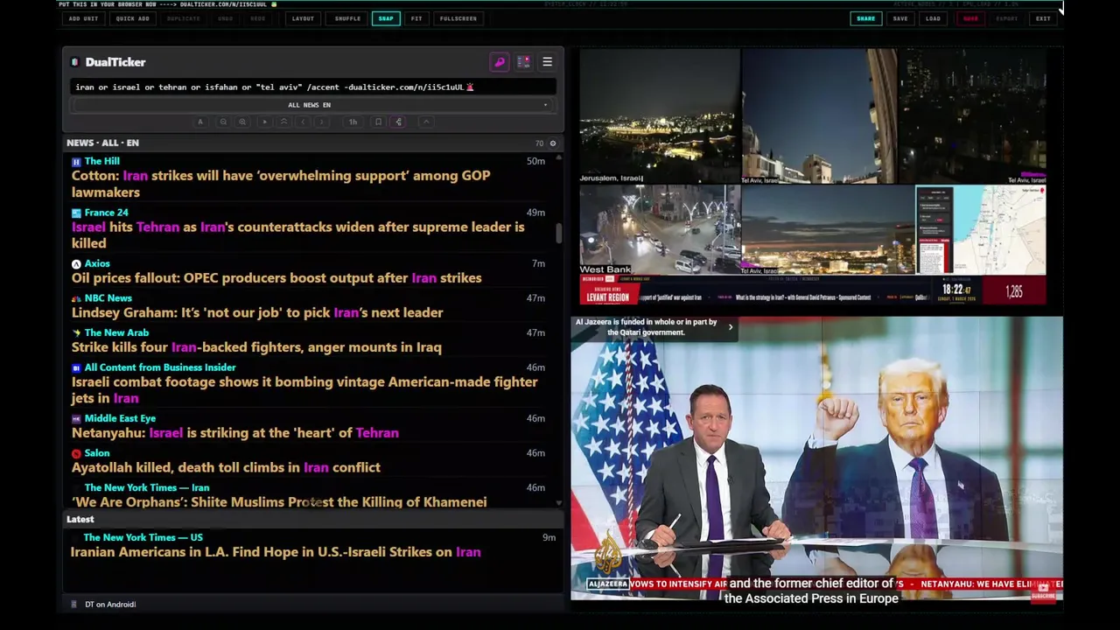Click the previous arrow icon in ticker toolbar

click(x=303, y=122)
